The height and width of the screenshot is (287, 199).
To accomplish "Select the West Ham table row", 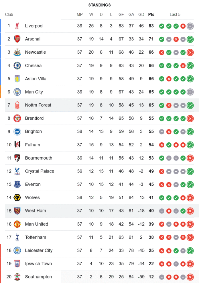I will (100, 211).
